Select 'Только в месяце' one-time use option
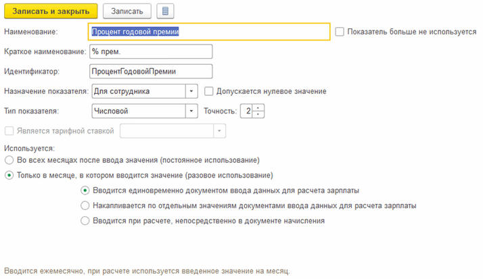 tap(9, 175)
